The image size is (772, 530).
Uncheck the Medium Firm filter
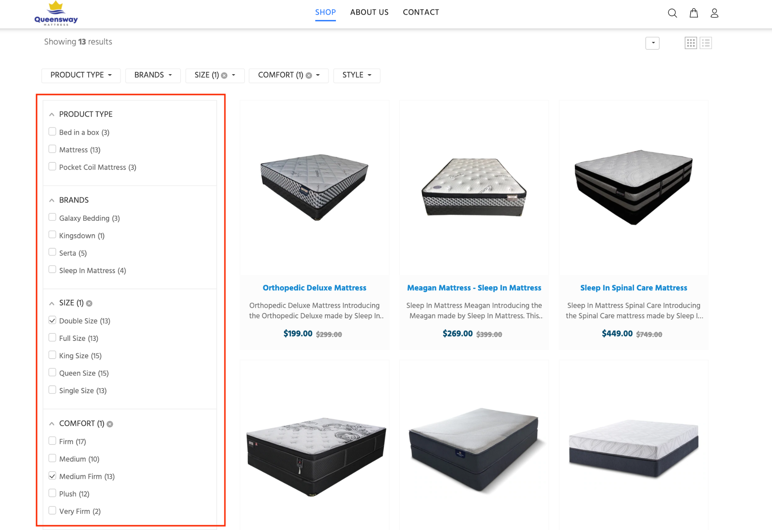(x=52, y=475)
